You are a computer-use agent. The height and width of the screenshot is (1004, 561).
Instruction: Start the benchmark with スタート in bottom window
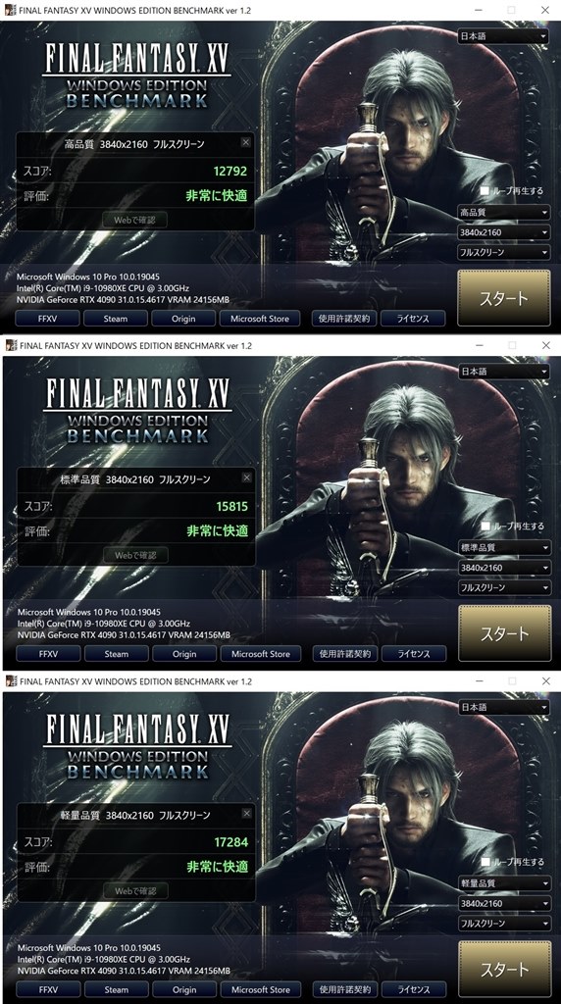pyautogui.click(x=505, y=969)
